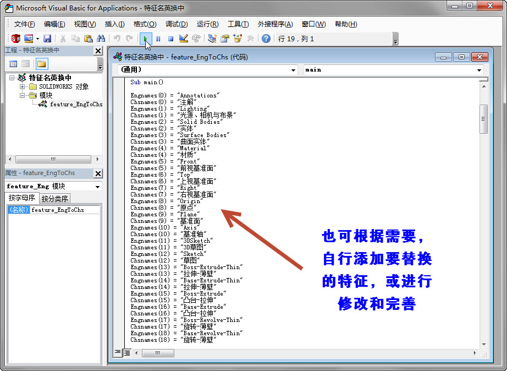Open the 调试(D) menu

click(x=177, y=24)
